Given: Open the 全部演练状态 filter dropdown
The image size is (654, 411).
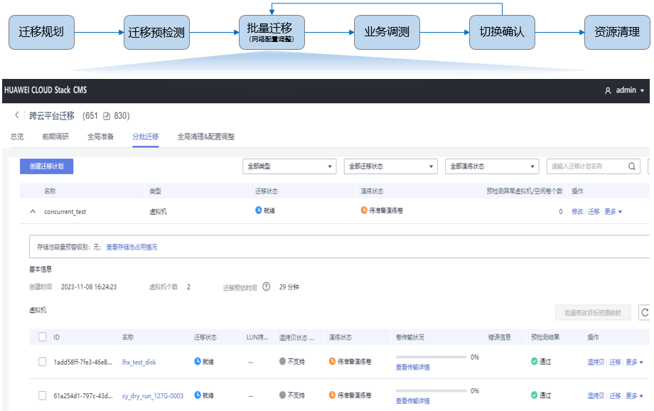Looking at the screenshot, I should click(492, 166).
